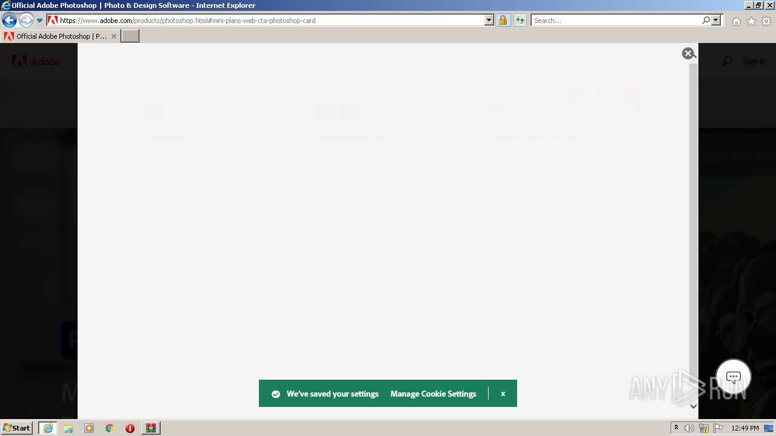This screenshot has width=776, height=436.
Task: Open a new blank tab
Action: click(x=130, y=36)
